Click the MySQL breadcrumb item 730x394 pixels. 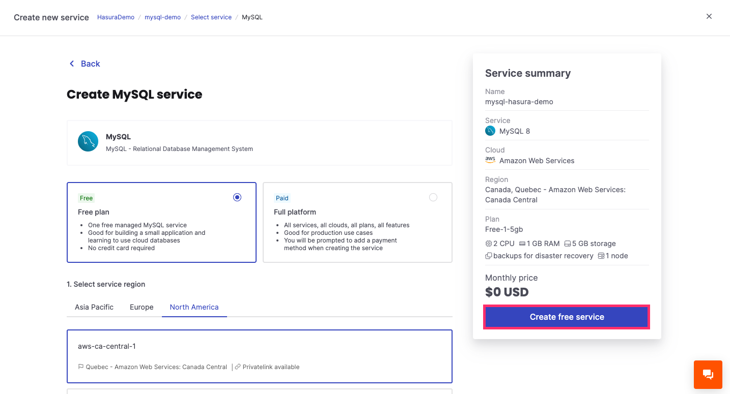pyautogui.click(x=252, y=17)
